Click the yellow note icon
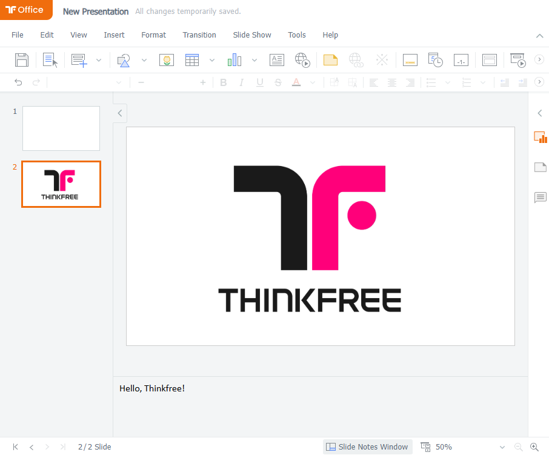This screenshot has height=455, width=549. (x=330, y=60)
